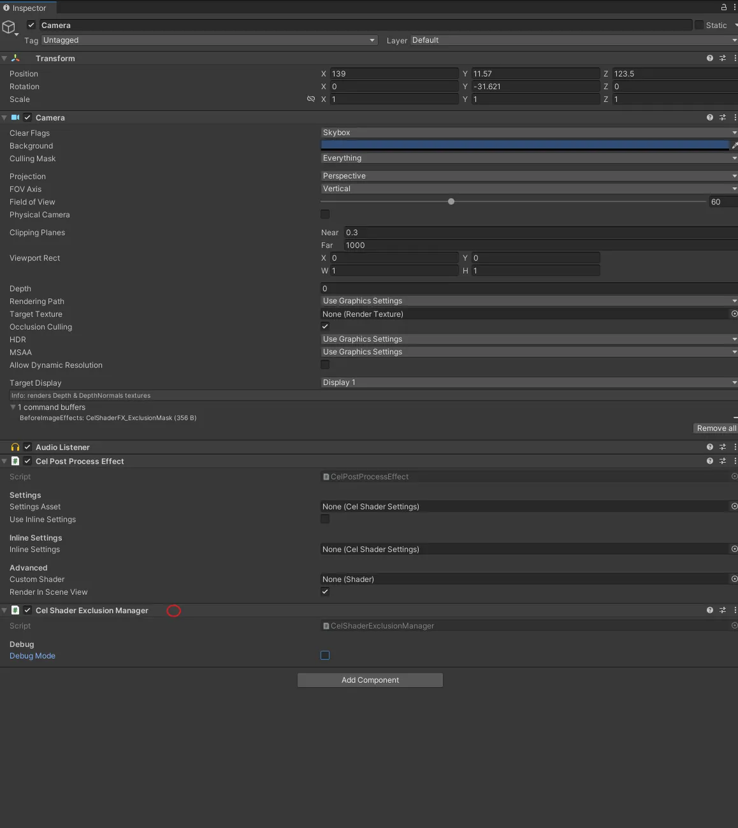Pick background color with eyedropper
738x828 pixels.
734,145
